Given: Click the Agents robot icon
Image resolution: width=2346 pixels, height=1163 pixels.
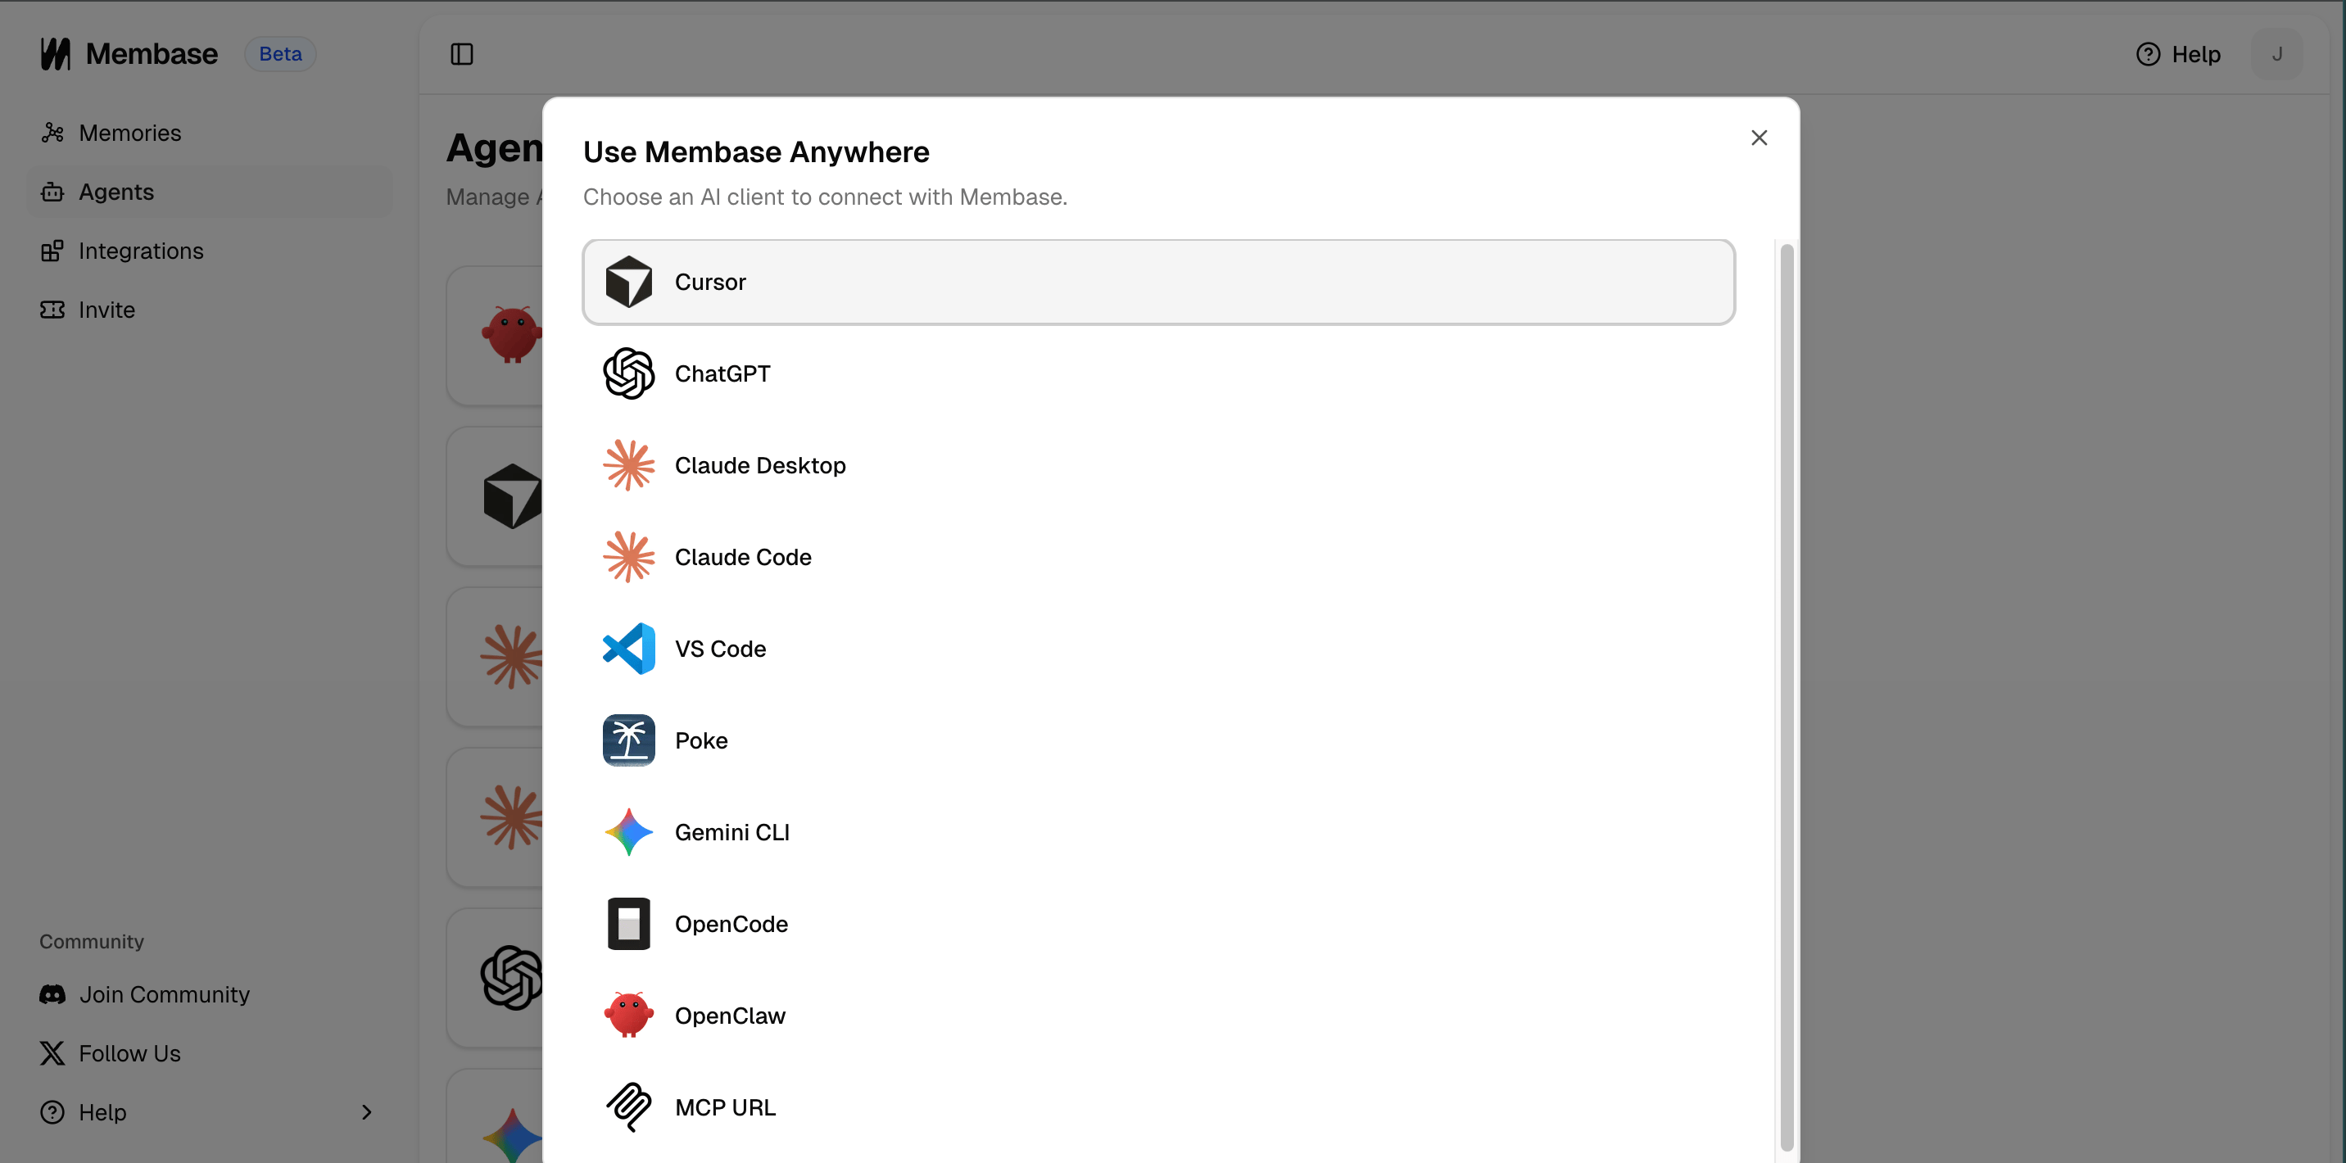Looking at the screenshot, I should tap(52, 192).
